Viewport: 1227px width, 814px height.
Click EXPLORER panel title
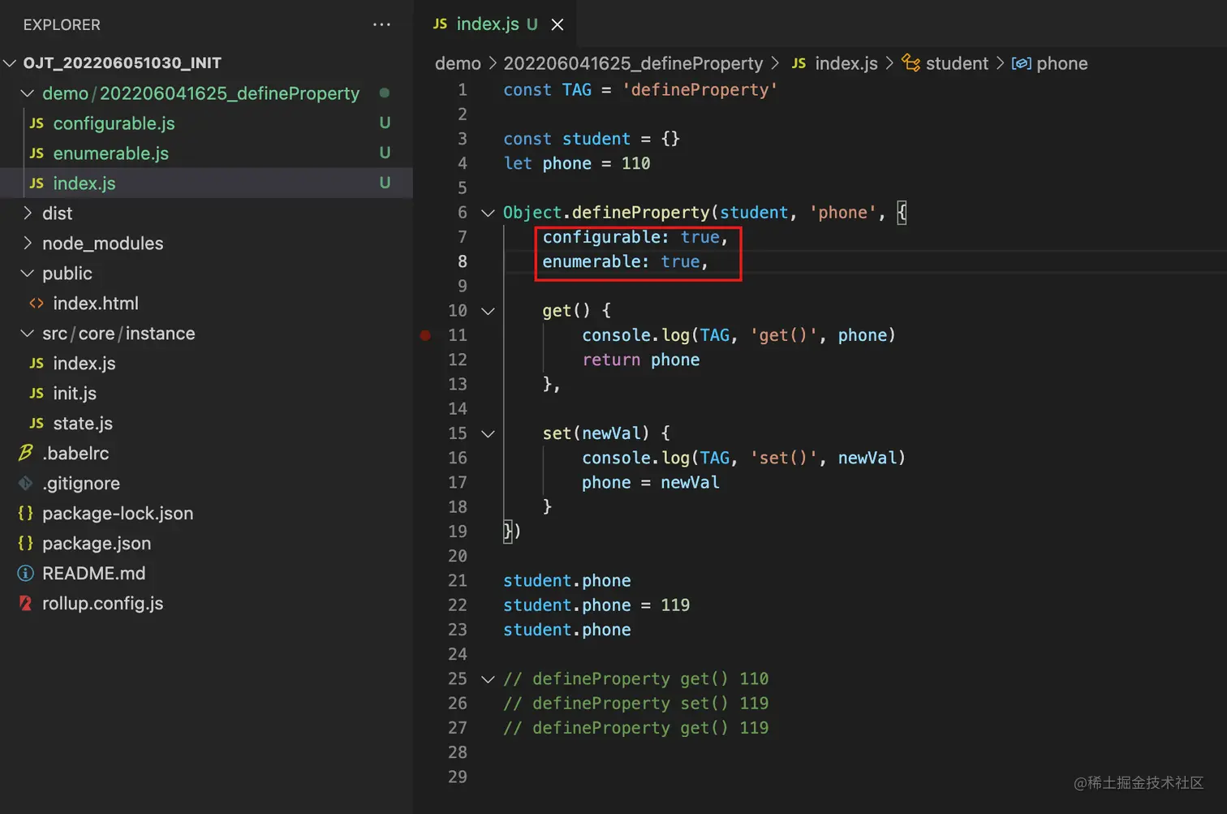point(62,24)
